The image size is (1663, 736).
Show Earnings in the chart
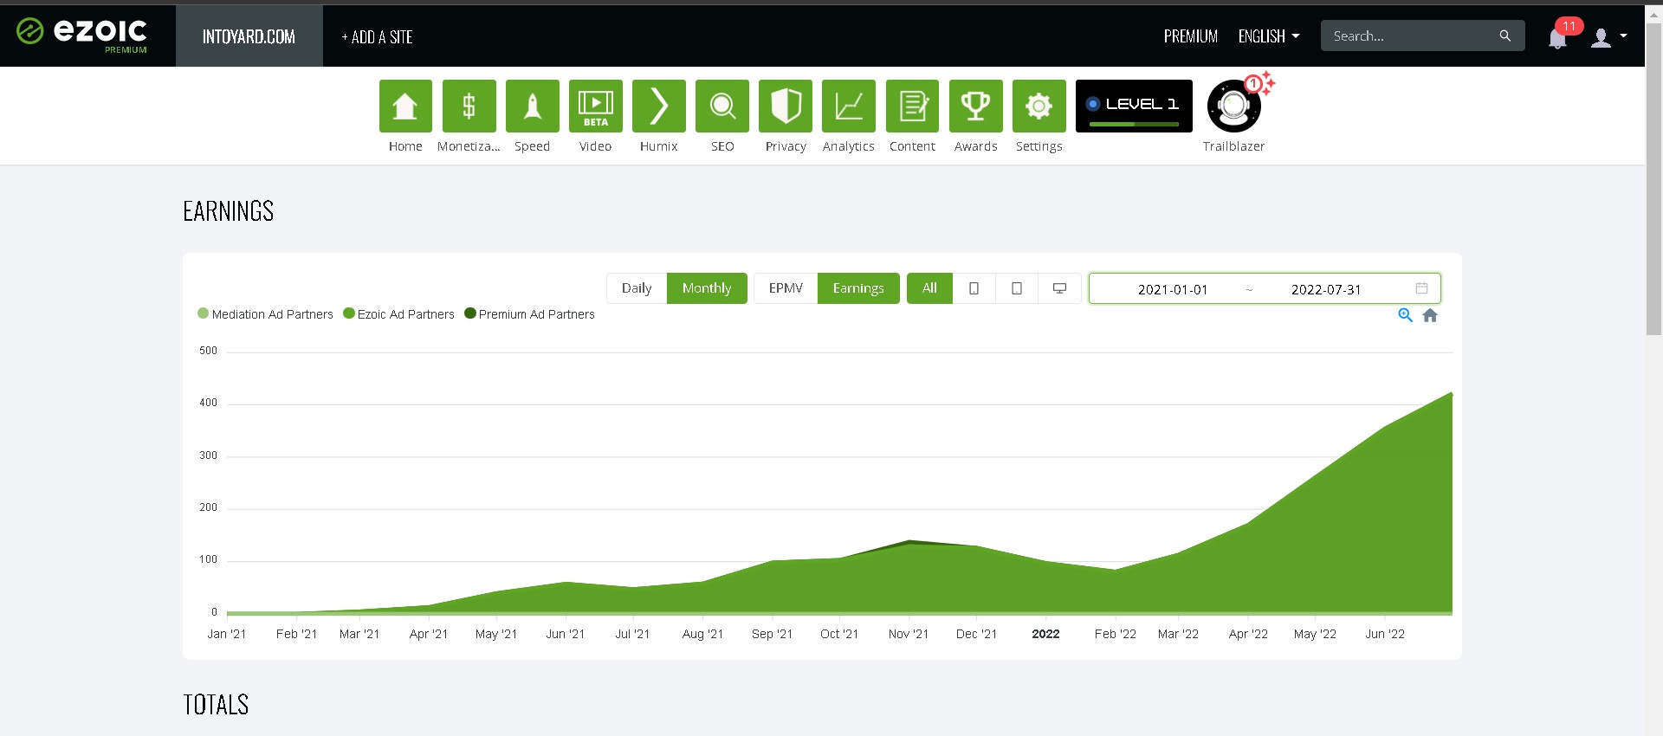[858, 288]
